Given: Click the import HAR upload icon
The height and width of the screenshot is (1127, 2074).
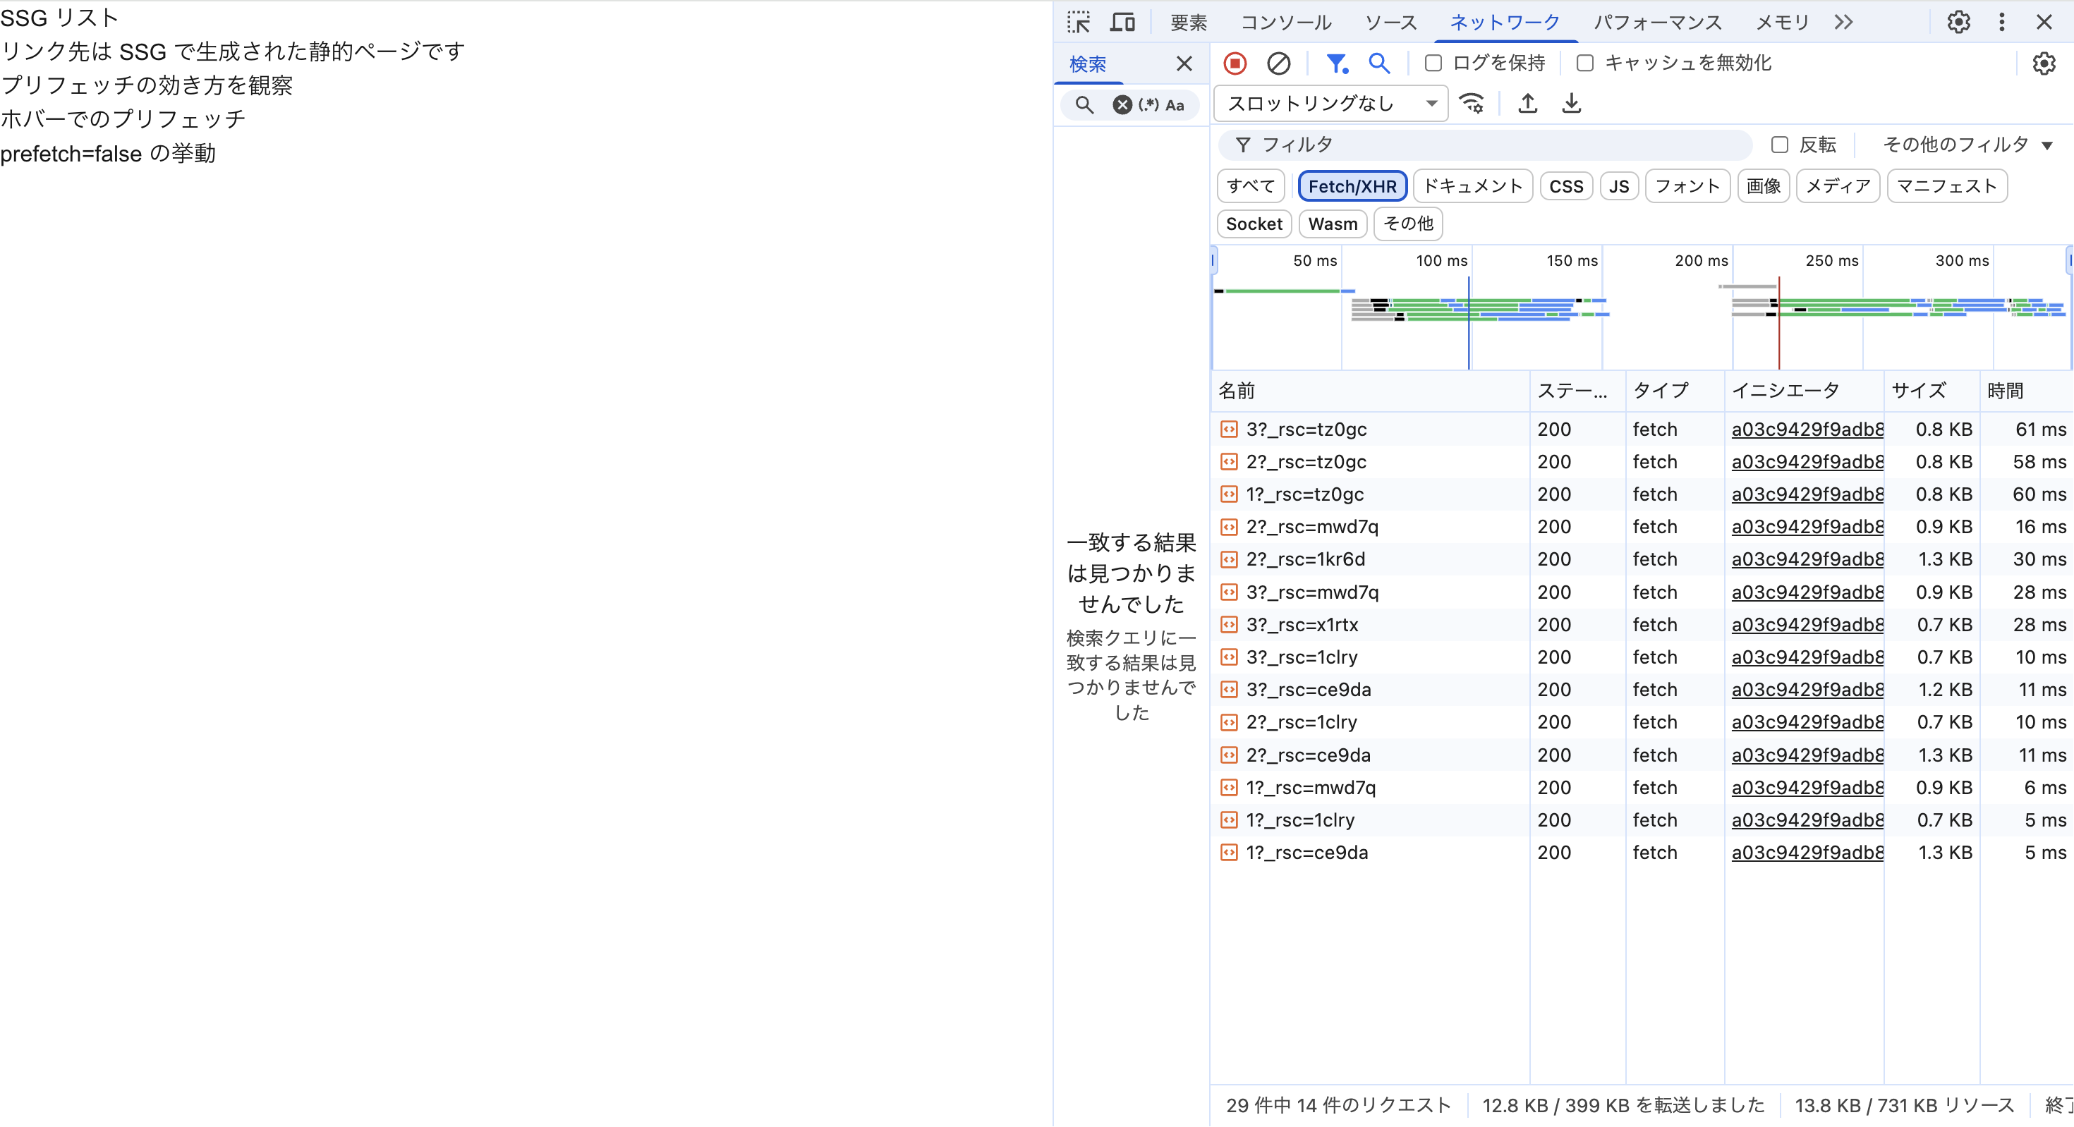Looking at the screenshot, I should coord(1527,103).
